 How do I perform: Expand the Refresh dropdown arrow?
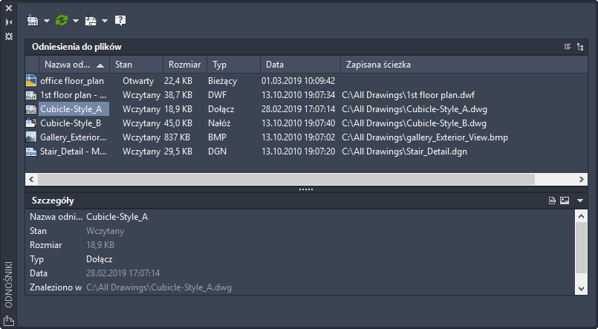tap(75, 21)
